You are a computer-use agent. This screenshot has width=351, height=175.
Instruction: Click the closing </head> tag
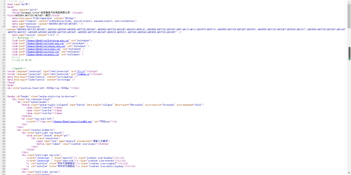[11, 82]
